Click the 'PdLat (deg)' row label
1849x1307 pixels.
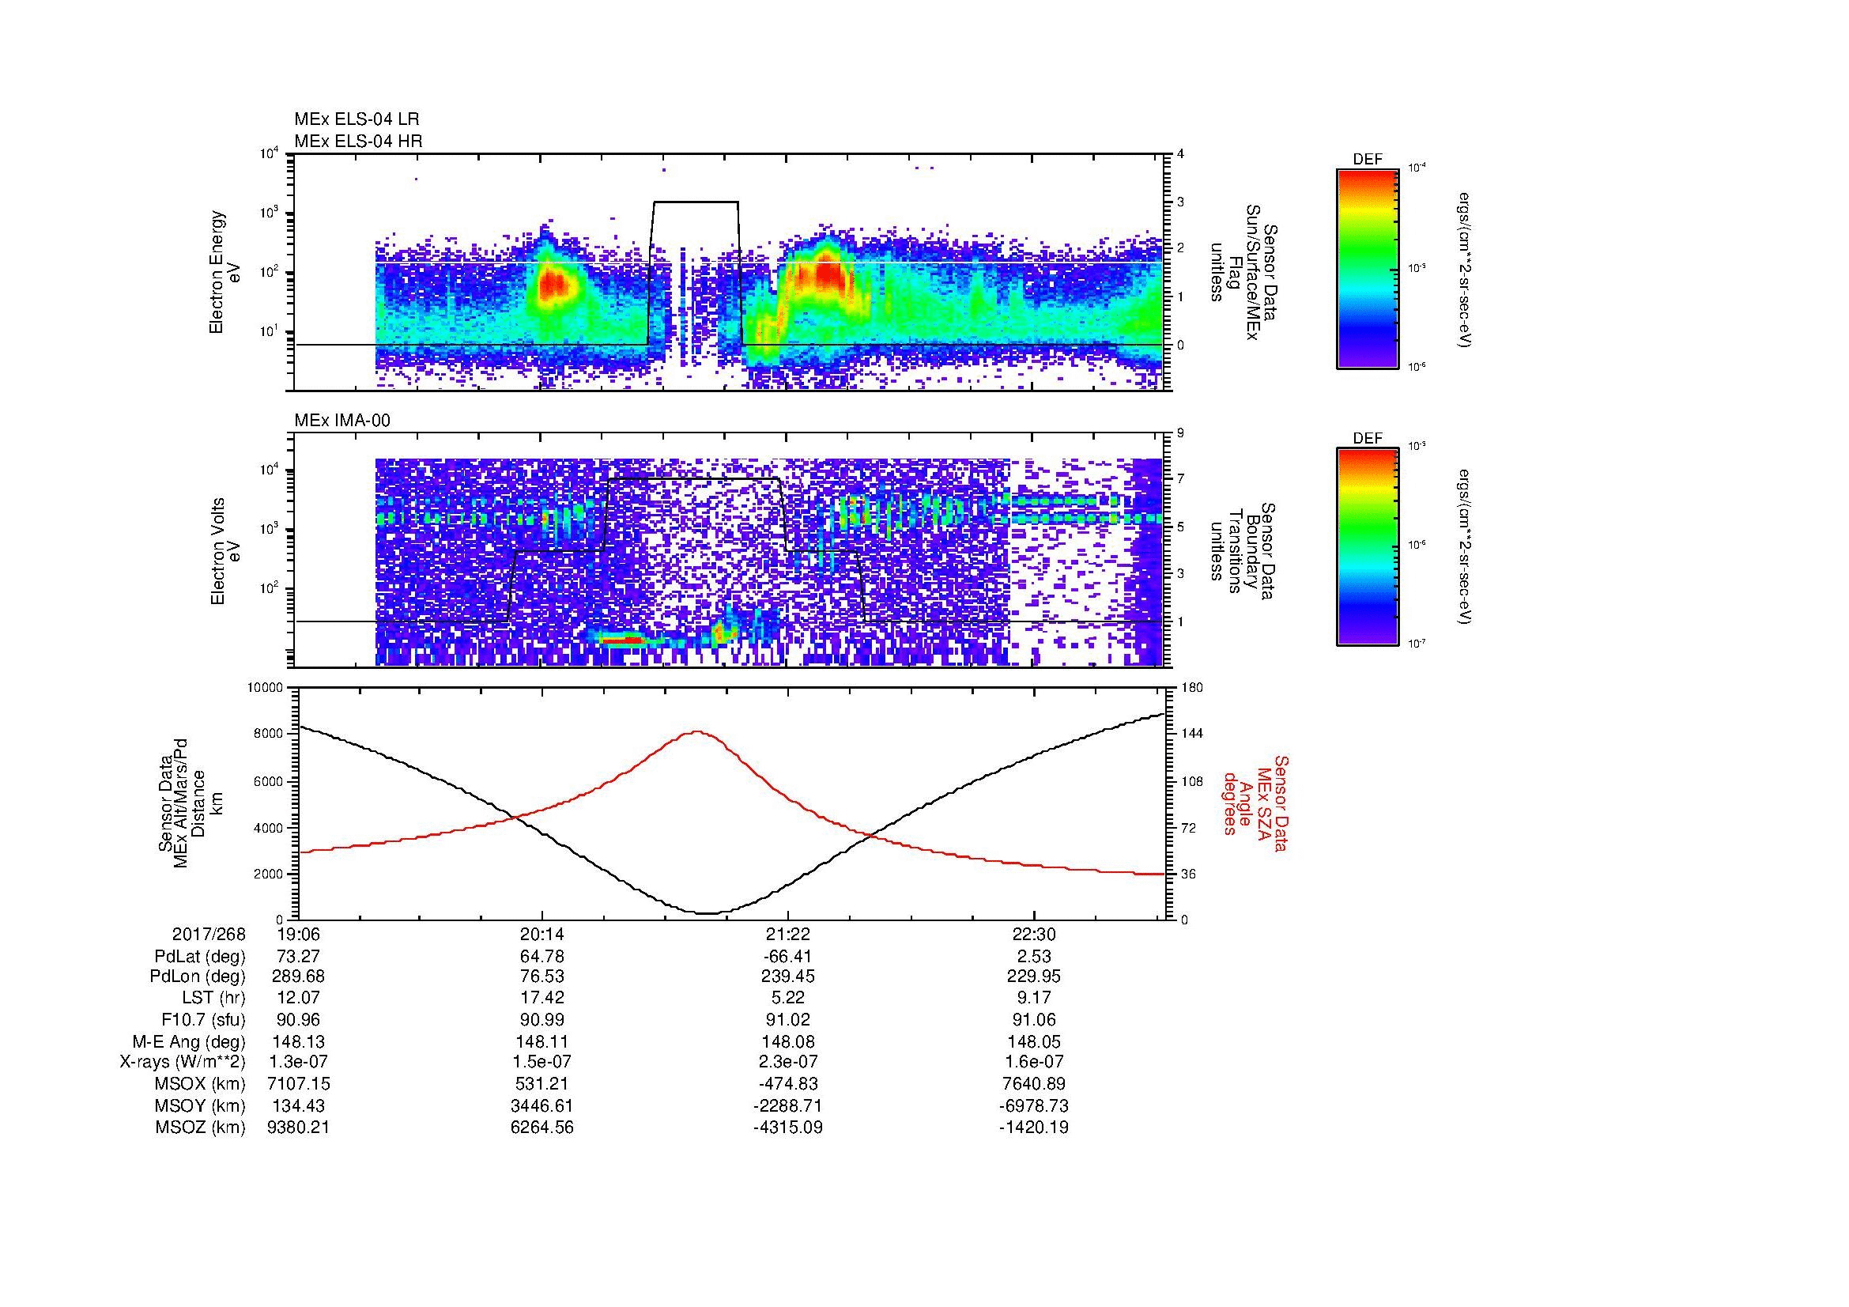coord(200,957)
